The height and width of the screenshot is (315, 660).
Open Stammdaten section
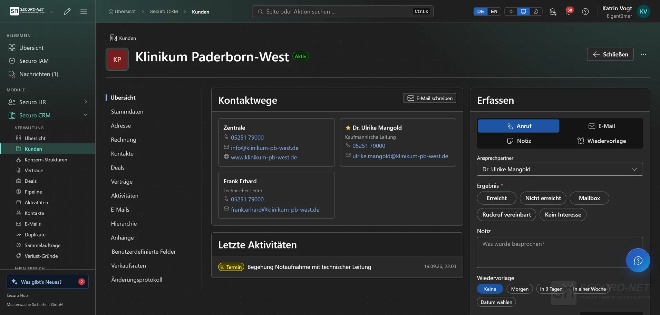(x=127, y=112)
